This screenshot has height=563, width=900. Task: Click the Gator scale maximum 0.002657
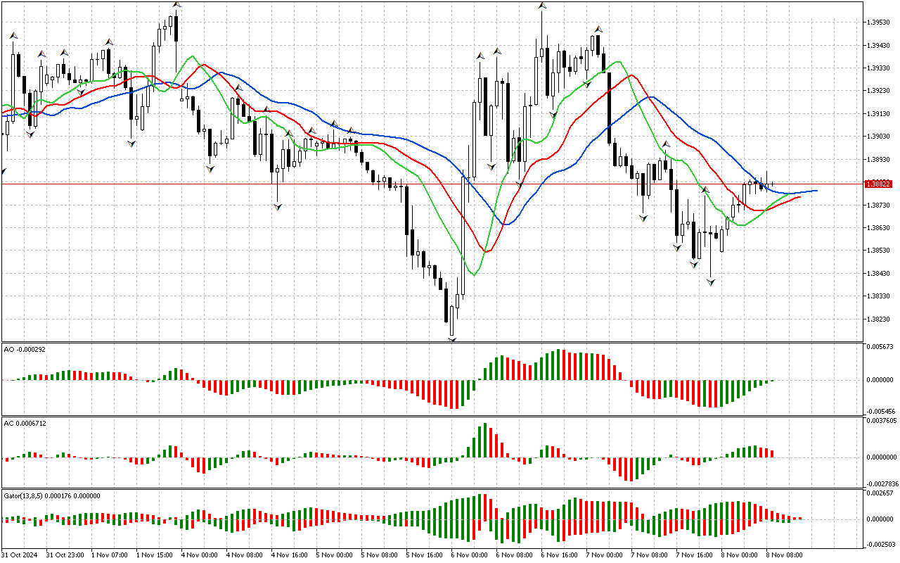tap(880, 494)
